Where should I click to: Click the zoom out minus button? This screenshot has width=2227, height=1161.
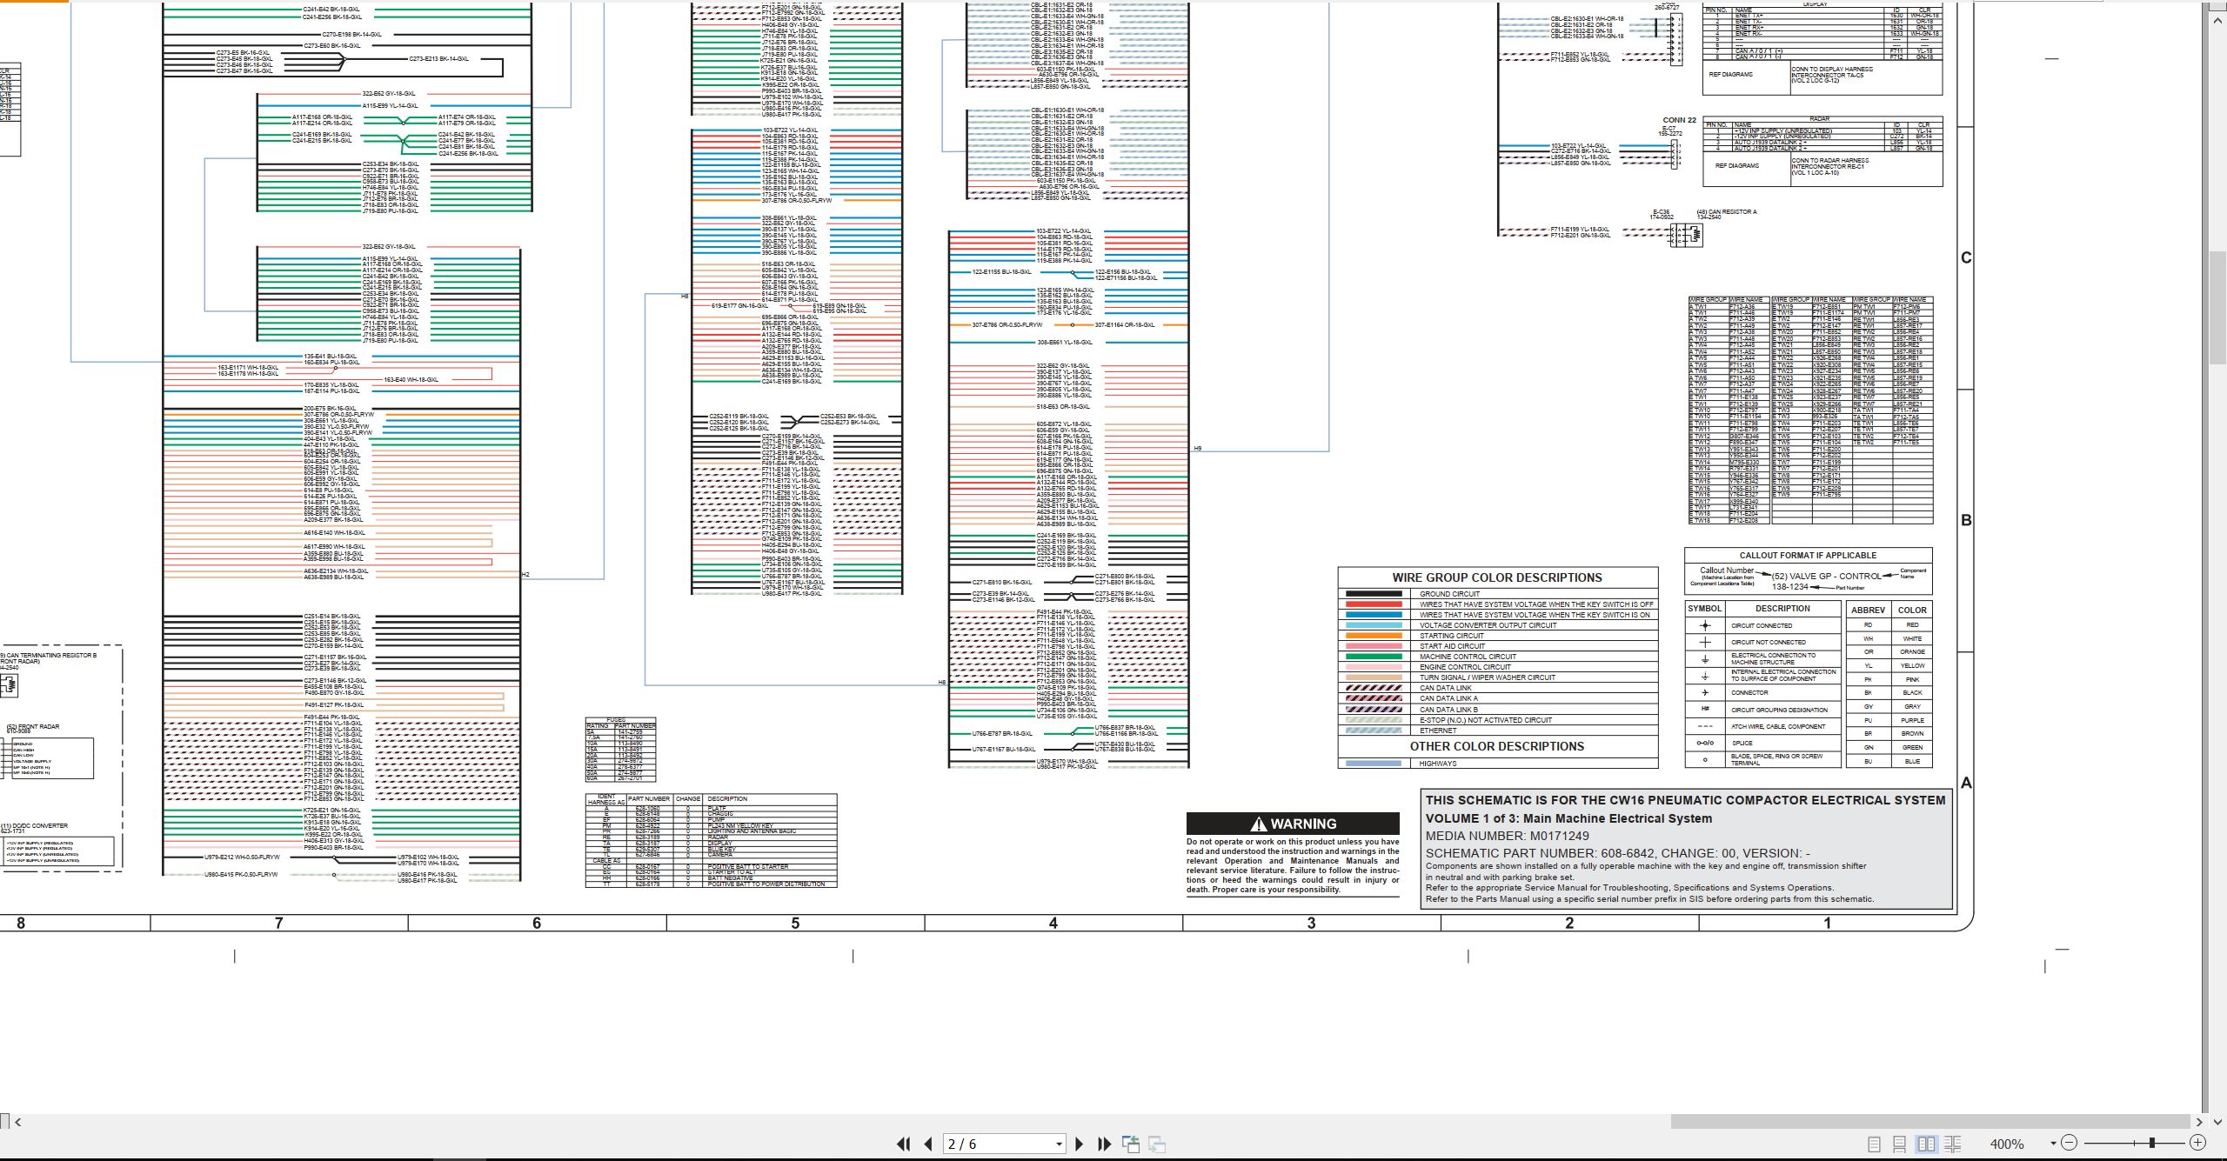[2069, 1143]
